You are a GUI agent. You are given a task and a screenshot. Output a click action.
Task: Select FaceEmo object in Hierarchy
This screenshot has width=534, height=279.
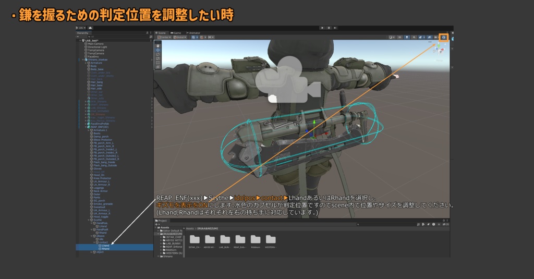(x=93, y=56)
